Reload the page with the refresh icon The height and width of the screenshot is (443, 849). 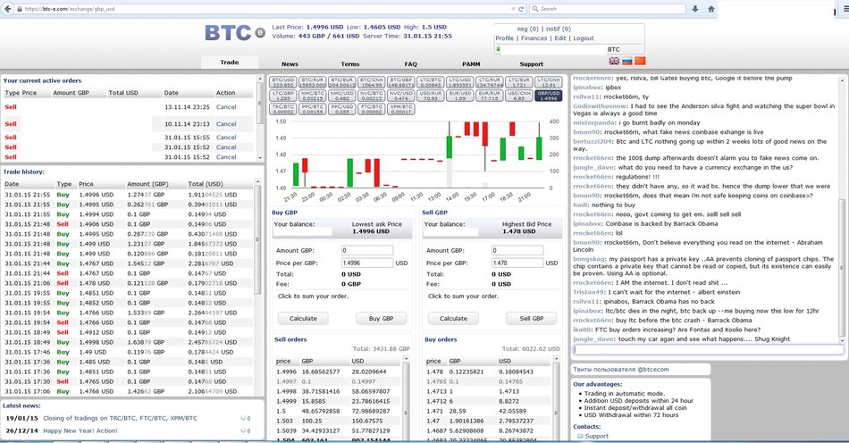tap(521, 9)
